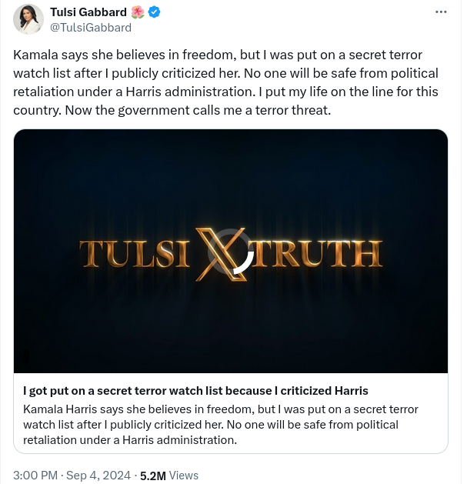Screen dimensions: 467x484
Task: Open the three-dot more options menu
Action: (441, 12)
